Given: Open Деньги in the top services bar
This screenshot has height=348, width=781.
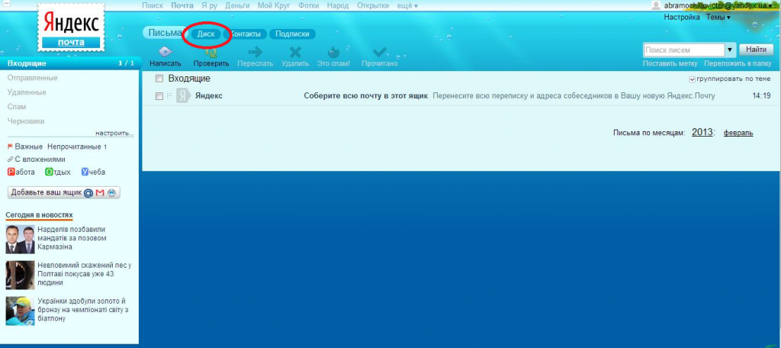Looking at the screenshot, I should [x=238, y=5].
